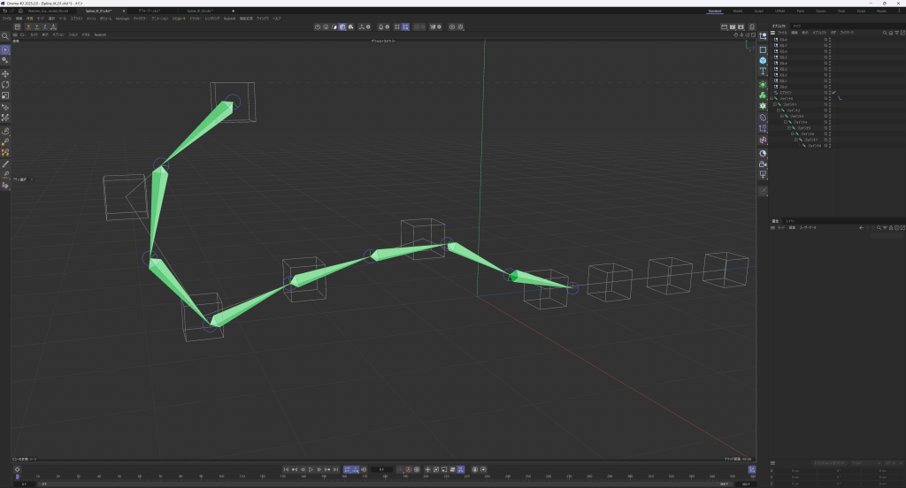Viewport: 906px width, 488px height.
Task: Toggle the green checkmark on the スプライン row
Action: click(x=833, y=93)
